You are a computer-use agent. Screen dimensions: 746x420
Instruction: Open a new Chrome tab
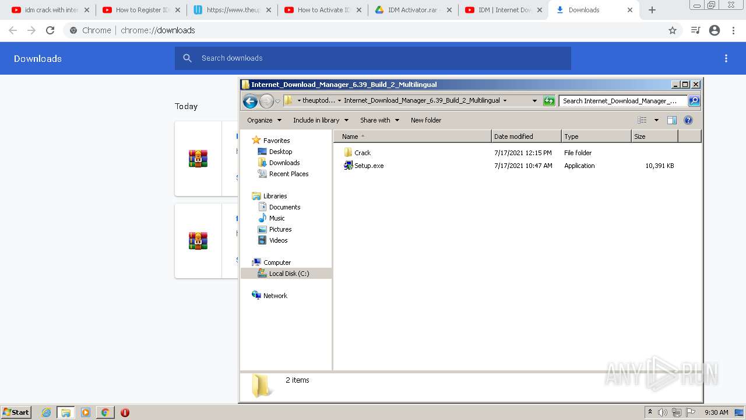[x=652, y=10]
